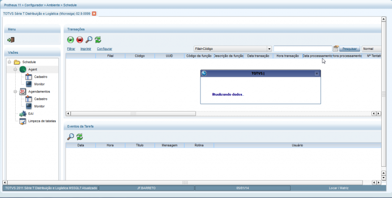Collapse the Agendamentos tree node
The image size is (392, 198).
[x=15, y=91]
